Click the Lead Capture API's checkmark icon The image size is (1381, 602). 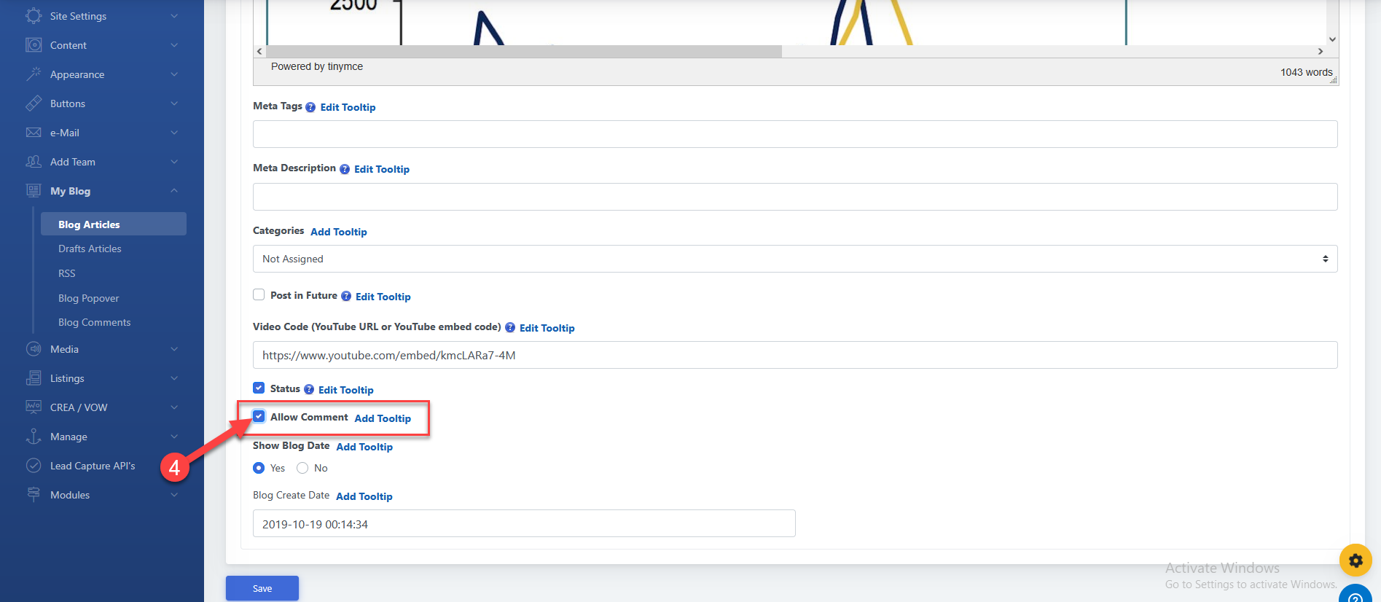[34, 466]
